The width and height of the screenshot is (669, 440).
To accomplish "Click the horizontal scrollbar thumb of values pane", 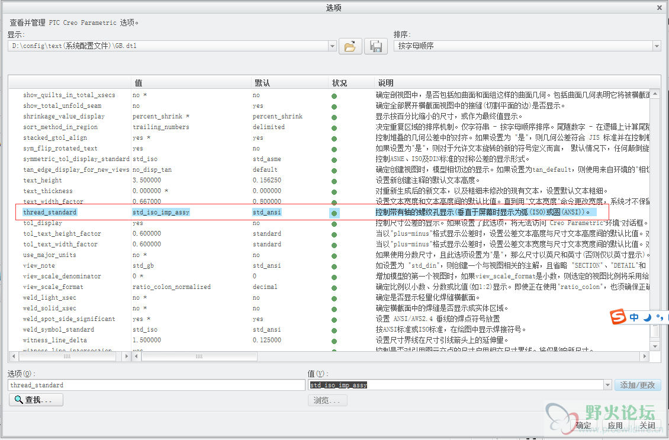I will (200, 356).
